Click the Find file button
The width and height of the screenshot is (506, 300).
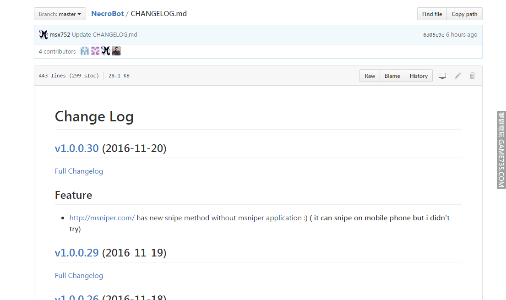(432, 14)
